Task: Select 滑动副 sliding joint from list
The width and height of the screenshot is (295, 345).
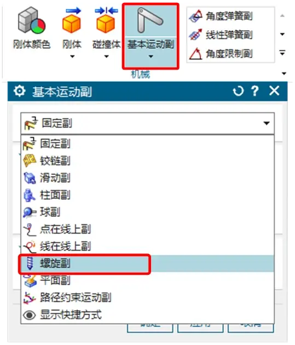Action: point(148,178)
